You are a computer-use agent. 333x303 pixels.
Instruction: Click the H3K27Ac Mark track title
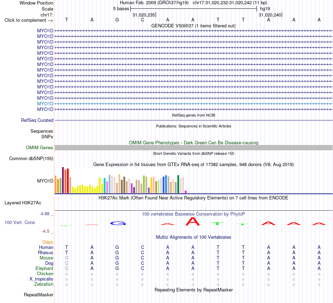click(x=193, y=198)
